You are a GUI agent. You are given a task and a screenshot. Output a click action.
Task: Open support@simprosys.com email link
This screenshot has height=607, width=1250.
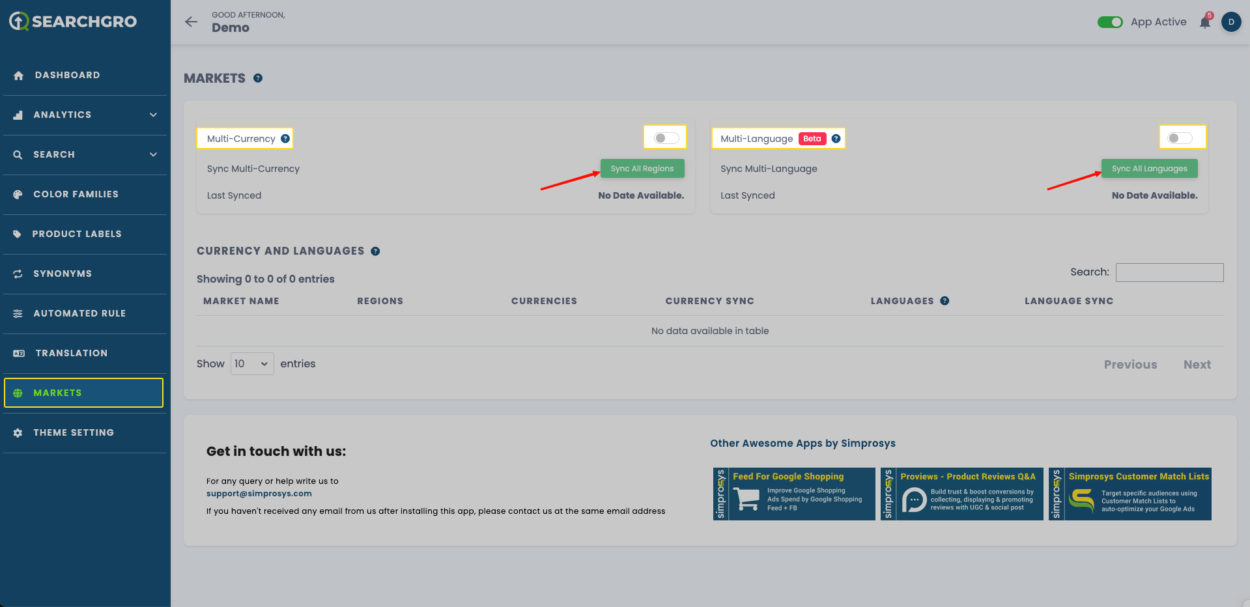[259, 494]
